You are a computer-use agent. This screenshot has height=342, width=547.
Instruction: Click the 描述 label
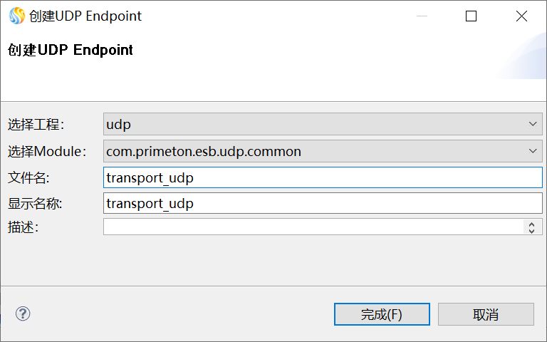pyautogui.click(x=23, y=227)
